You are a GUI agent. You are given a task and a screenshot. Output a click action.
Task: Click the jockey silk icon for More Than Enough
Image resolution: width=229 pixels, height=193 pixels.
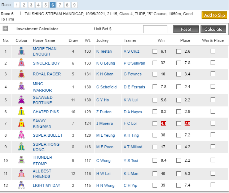click(21, 52)
